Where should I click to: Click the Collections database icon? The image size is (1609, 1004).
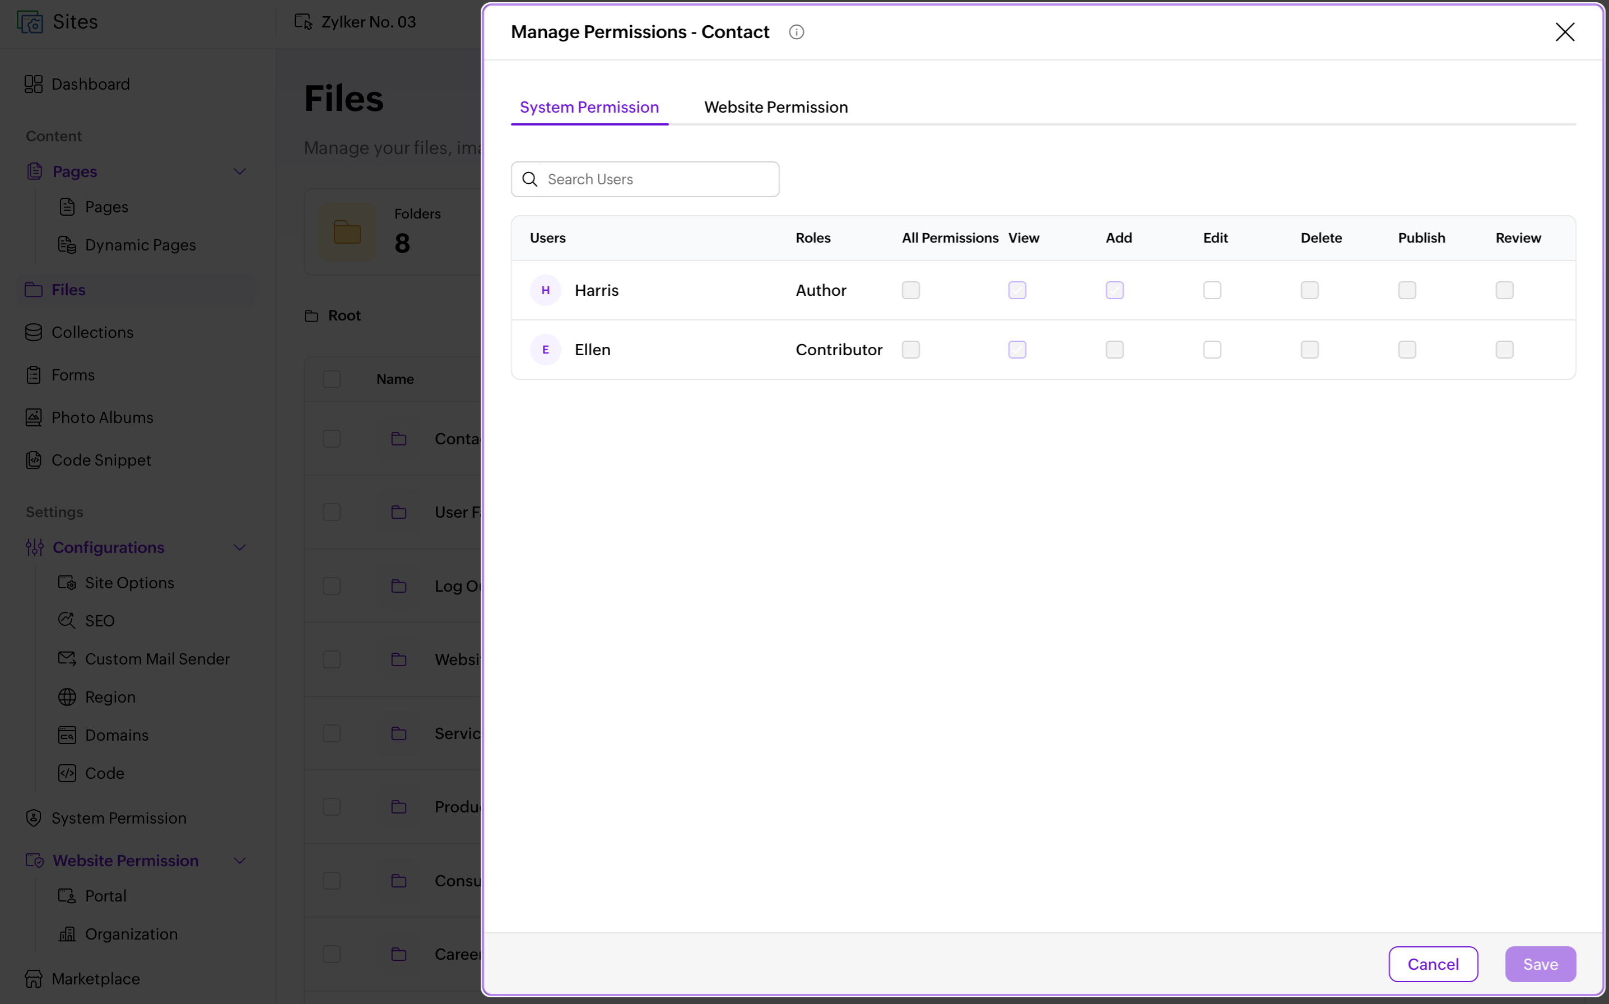tap(33, 332)
